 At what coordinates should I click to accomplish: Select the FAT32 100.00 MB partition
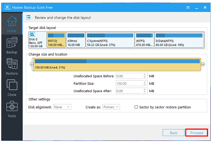point(56,40)
